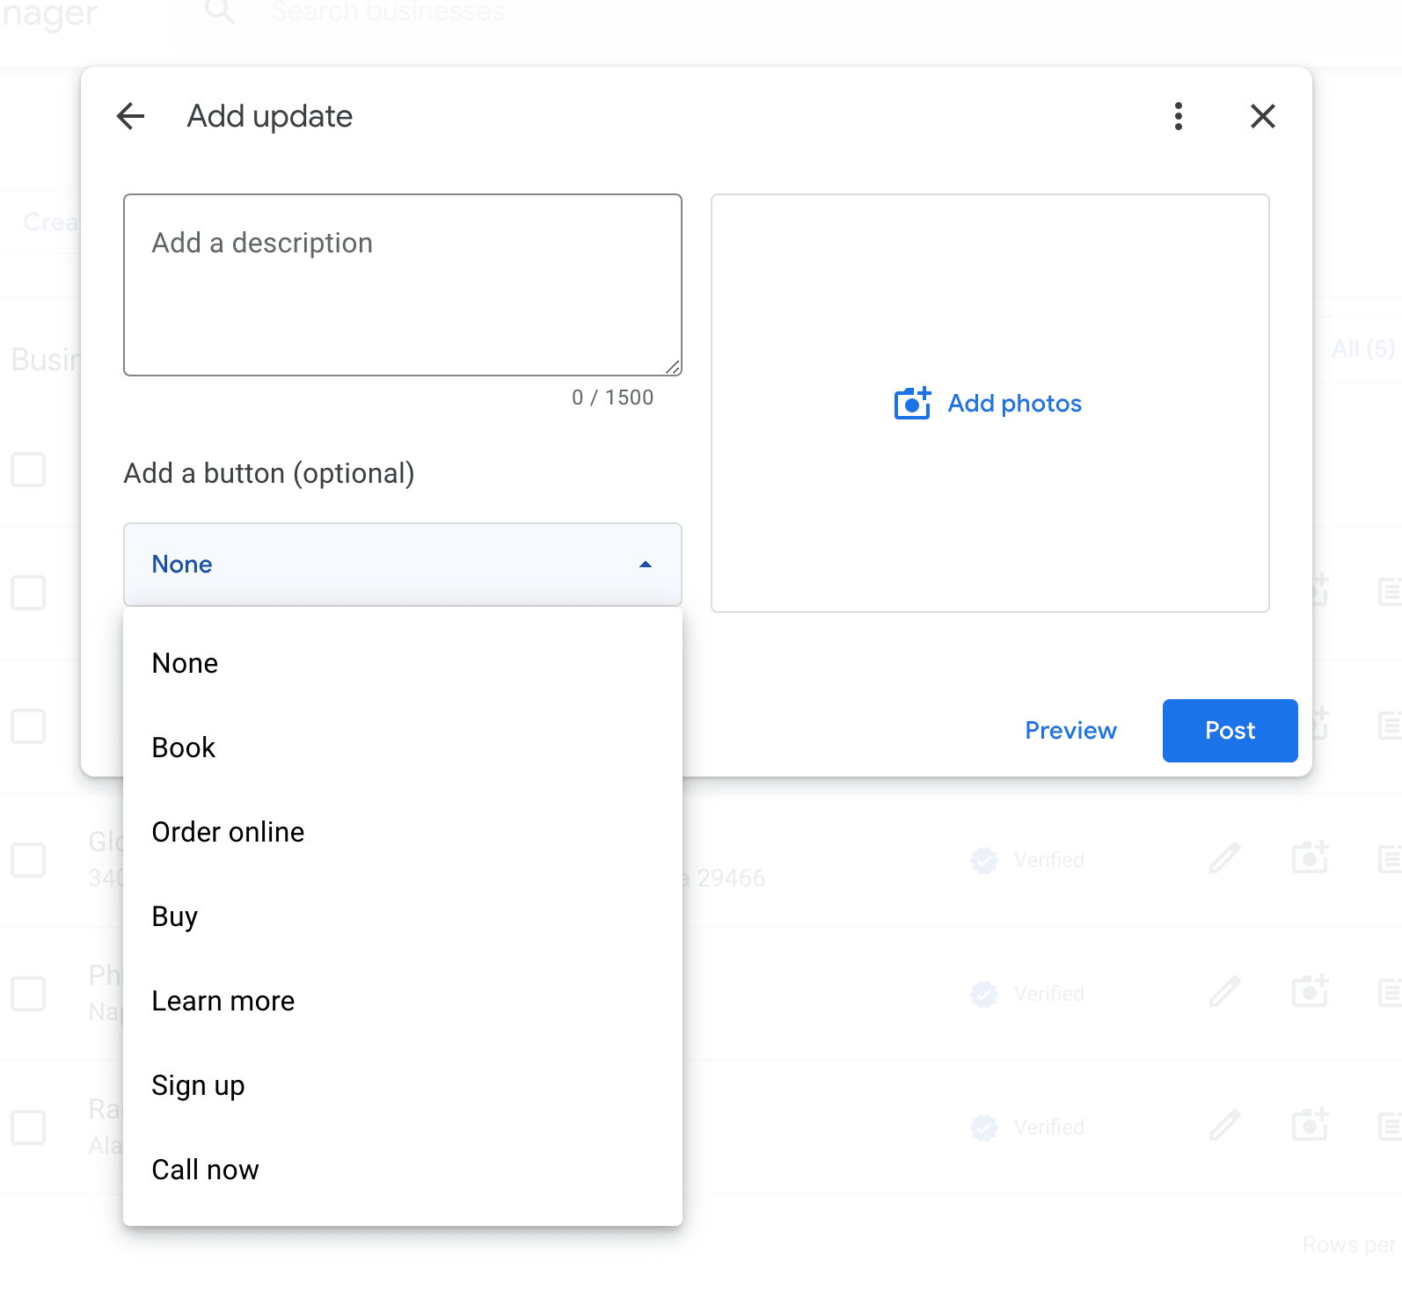Click the search magnifier icon at top
The width and height of the screenshot is (1402, 1291).
(220, 12)
